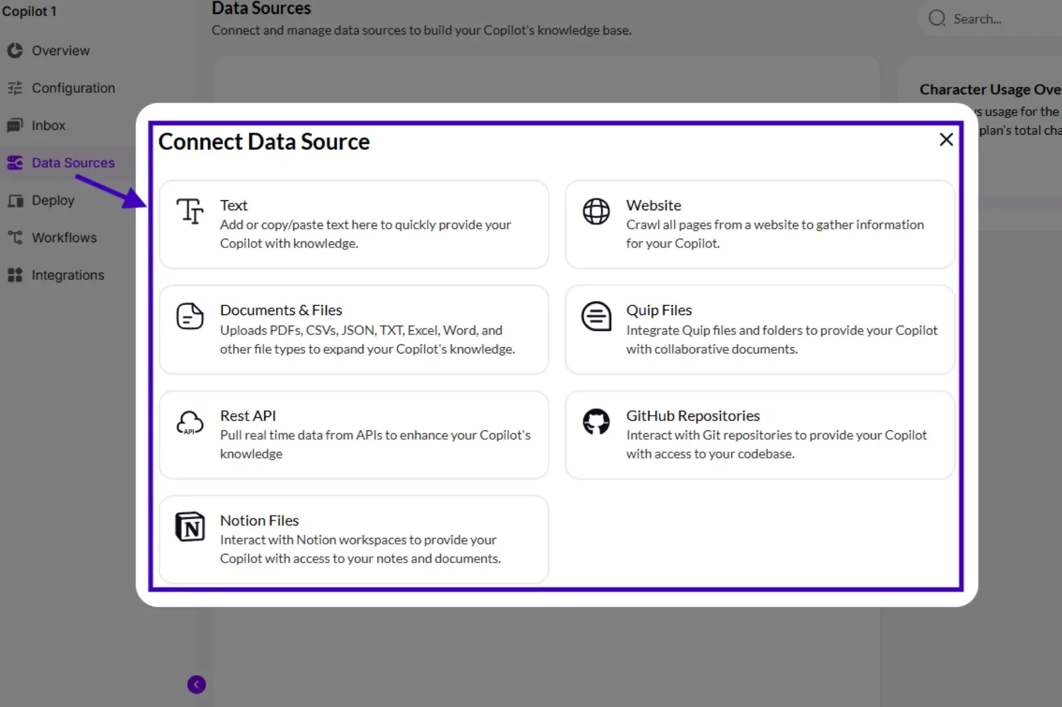1062x707 pixels.
Task: Click the Documents & Files page icon
Action: pyautogui.click(x=190, y=316)
